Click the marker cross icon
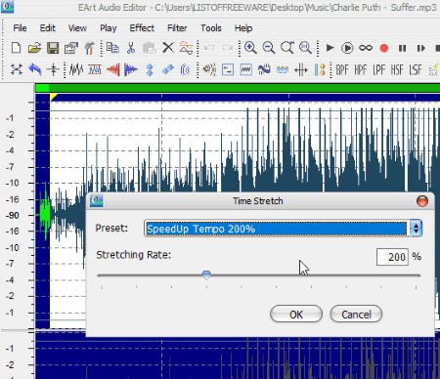The image size is (440, 379). point(53,69)
